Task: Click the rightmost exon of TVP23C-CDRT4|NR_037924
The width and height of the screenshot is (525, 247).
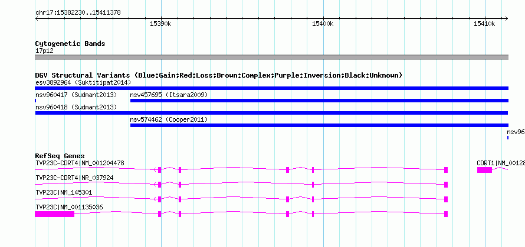Action: pyautogui.click(x=446, y=185)
